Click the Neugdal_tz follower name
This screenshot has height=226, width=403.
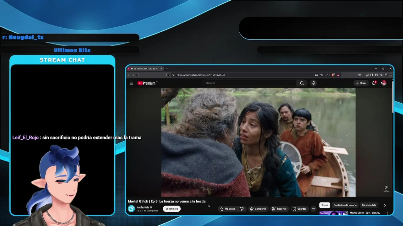pyautogui.click(x=26, y=37)
